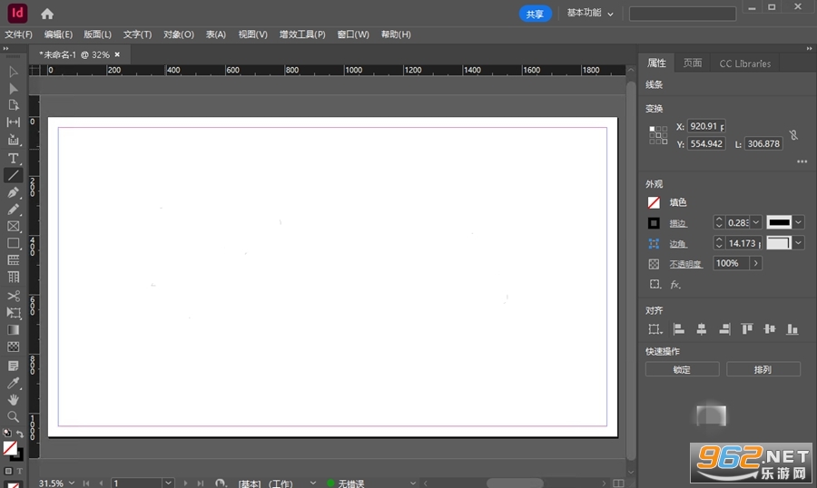The width and height of the screenshot is (817, 488).
Task: Open stroke type dropdown arrow
Action: pos(798,222)
